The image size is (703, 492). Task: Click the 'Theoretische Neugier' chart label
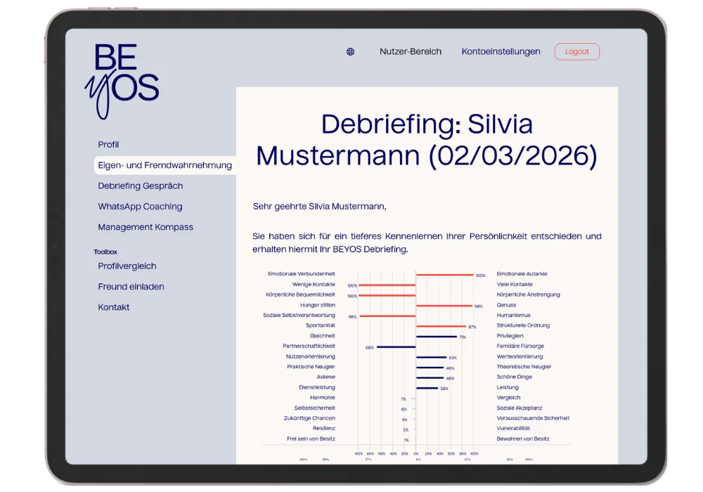pyautogui.click(x=524, y=366)
